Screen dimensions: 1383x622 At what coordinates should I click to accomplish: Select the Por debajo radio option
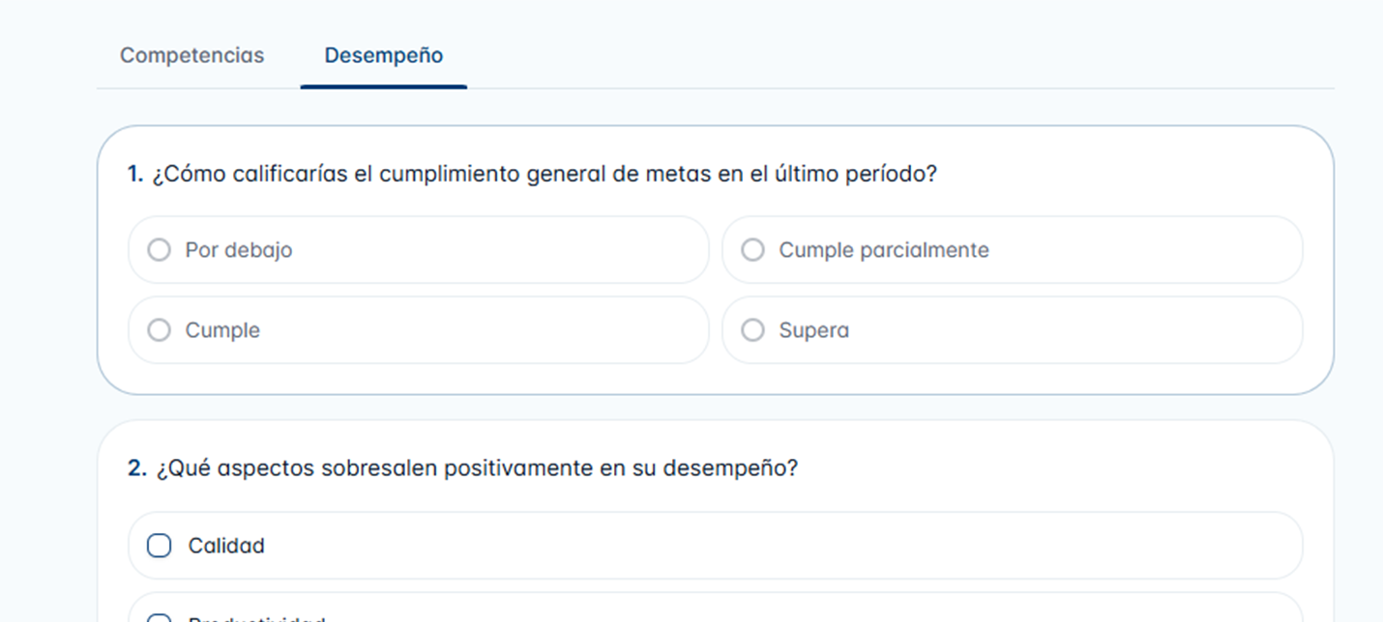(159, 250)
